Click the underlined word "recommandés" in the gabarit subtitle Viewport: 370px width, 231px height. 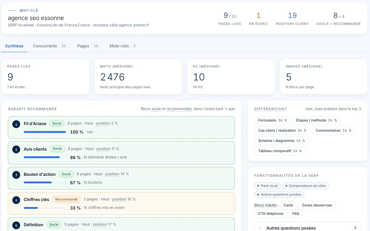coord(179,109)
